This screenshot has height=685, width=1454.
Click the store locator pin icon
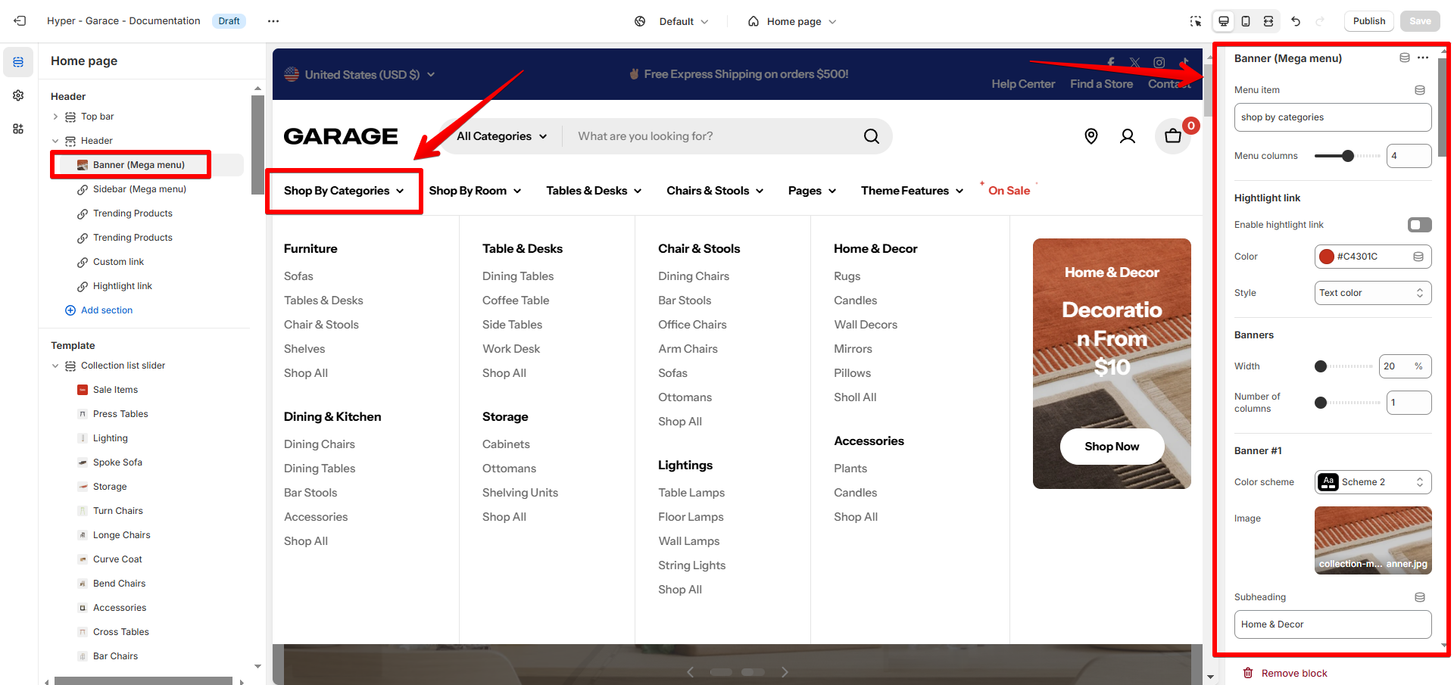click(1091, 136)
